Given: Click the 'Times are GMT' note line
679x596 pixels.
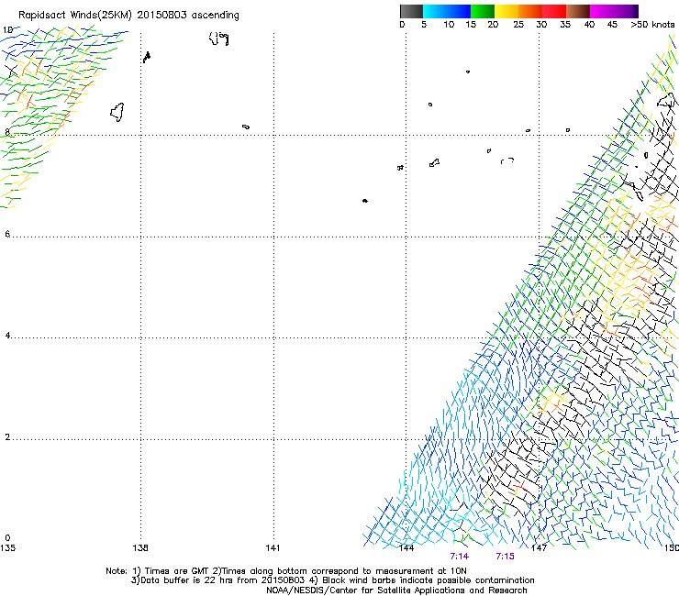Looking at the screenshot, I should click(x=285, y=571).
